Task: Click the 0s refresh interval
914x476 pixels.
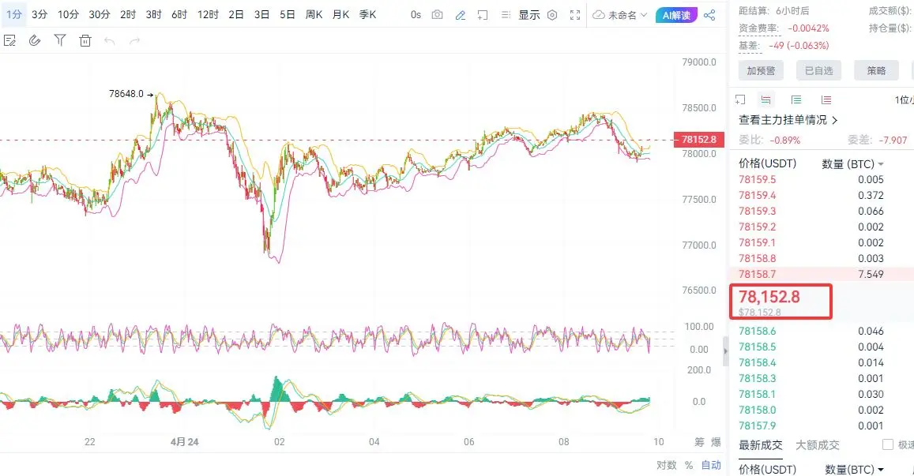Action: (416, 15)
